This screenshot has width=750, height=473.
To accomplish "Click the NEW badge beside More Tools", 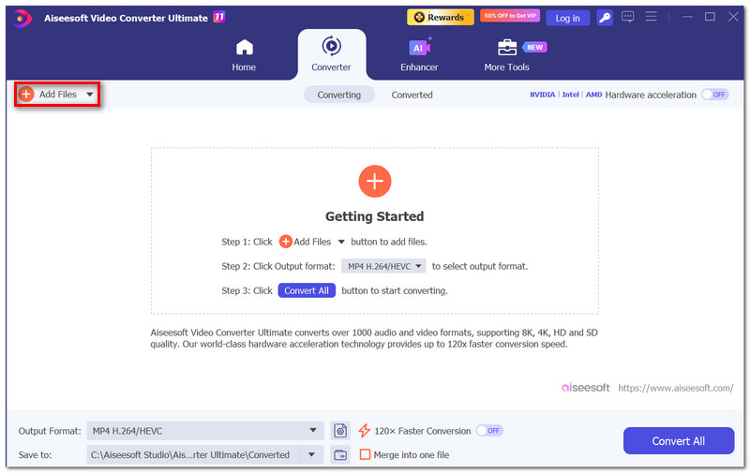I will [x=534, y=47].
